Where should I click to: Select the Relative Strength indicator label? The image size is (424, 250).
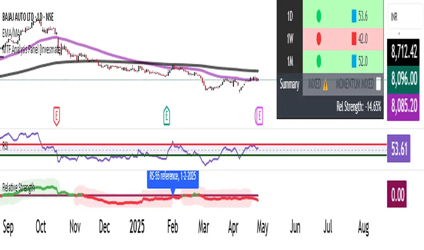pyautogui.click(x=18, y=187)
